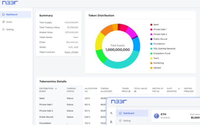Select the P2E, Staking Rewards legend entry
Viewport: 200px width, 125px height.
point(164,49)
